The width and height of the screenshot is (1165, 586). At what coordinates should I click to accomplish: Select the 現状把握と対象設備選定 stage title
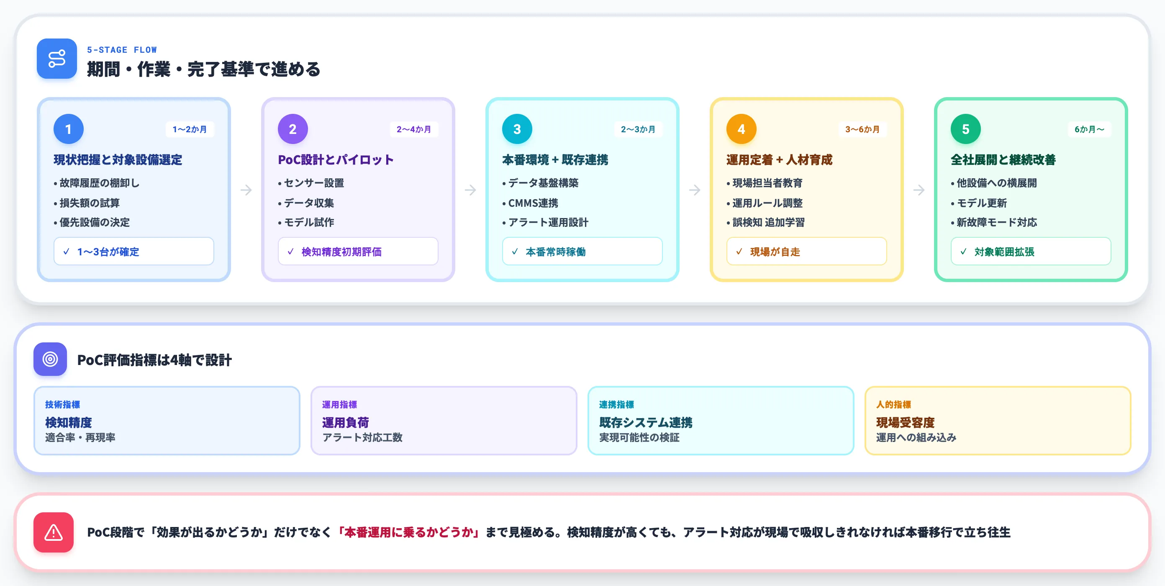(x=118, y=160)
